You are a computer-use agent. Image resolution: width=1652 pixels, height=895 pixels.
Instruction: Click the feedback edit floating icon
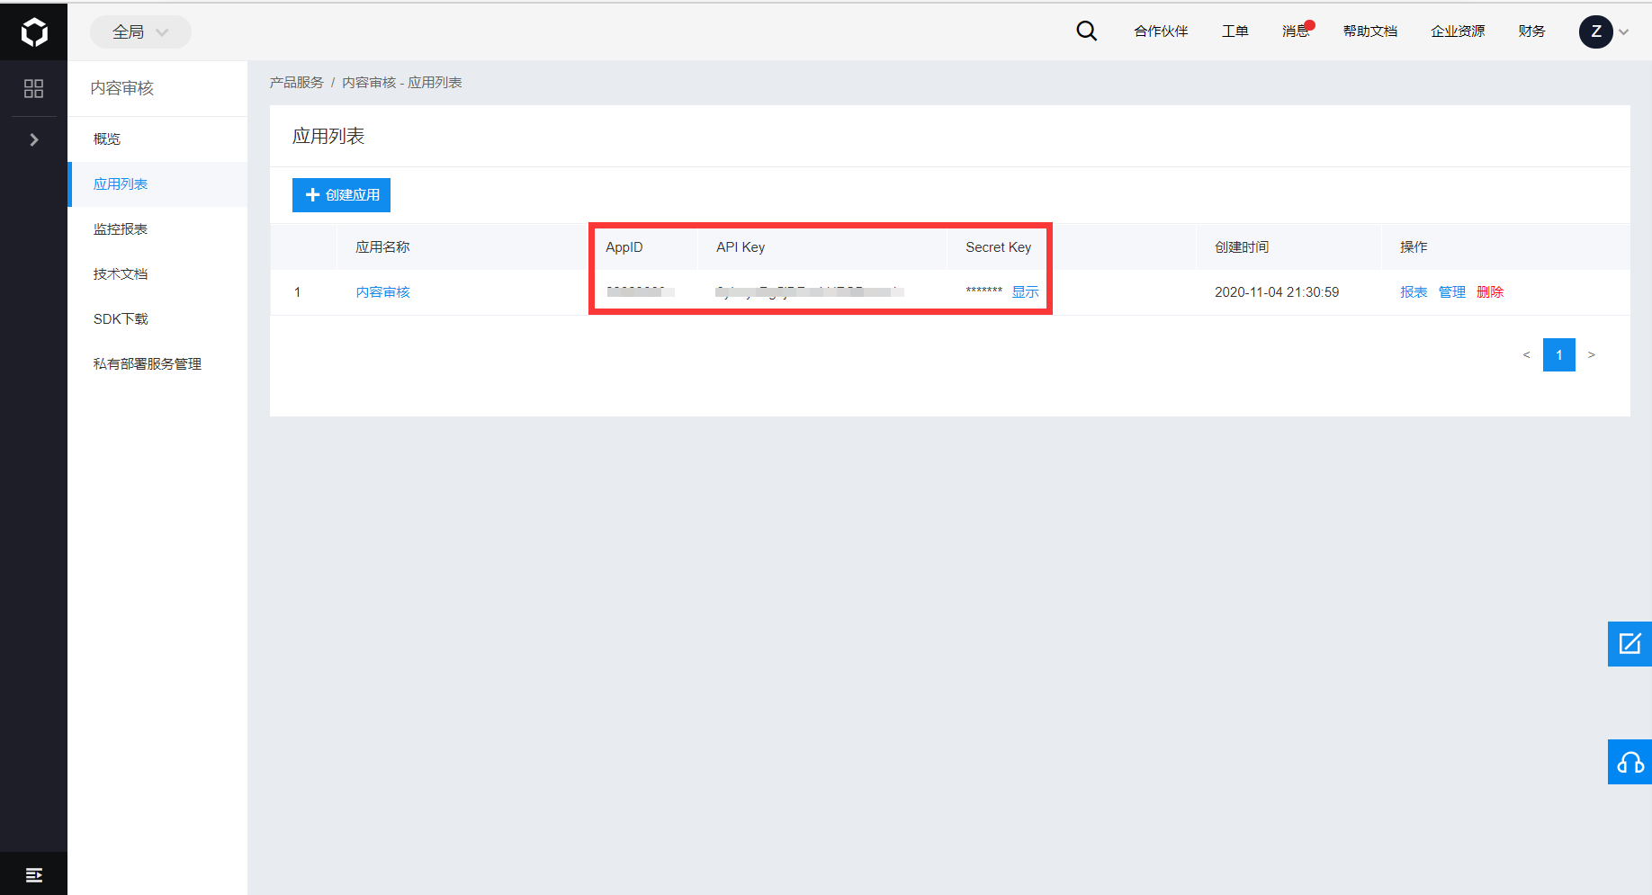point(1630,644)
